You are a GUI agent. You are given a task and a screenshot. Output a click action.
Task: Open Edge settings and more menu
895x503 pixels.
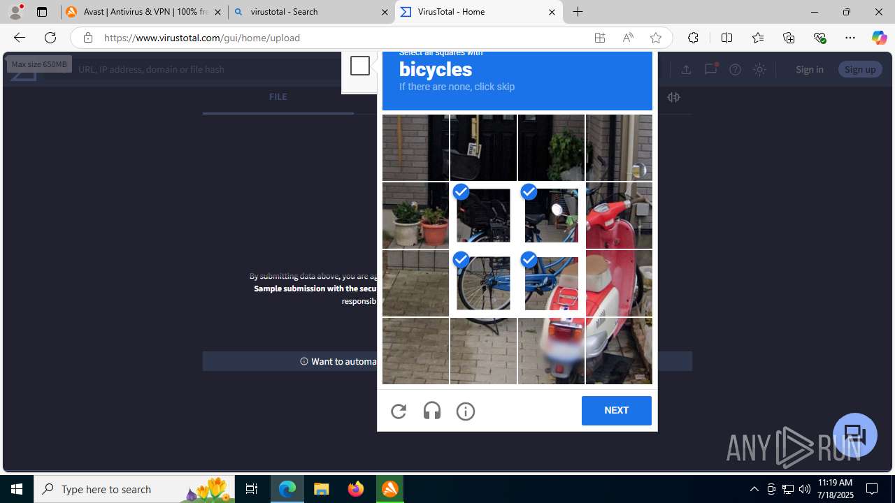850,38
